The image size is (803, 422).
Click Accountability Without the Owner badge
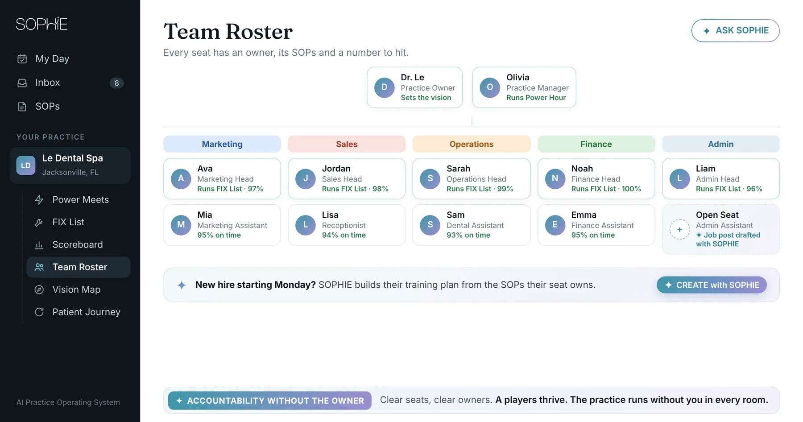coord(270,401)
